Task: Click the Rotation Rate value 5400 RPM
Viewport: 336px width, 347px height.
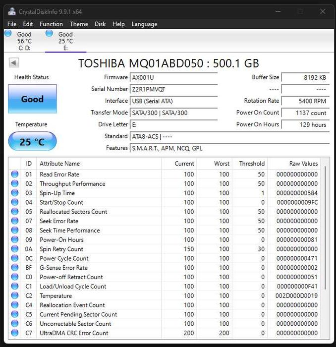Action: [x=305, y=101]
